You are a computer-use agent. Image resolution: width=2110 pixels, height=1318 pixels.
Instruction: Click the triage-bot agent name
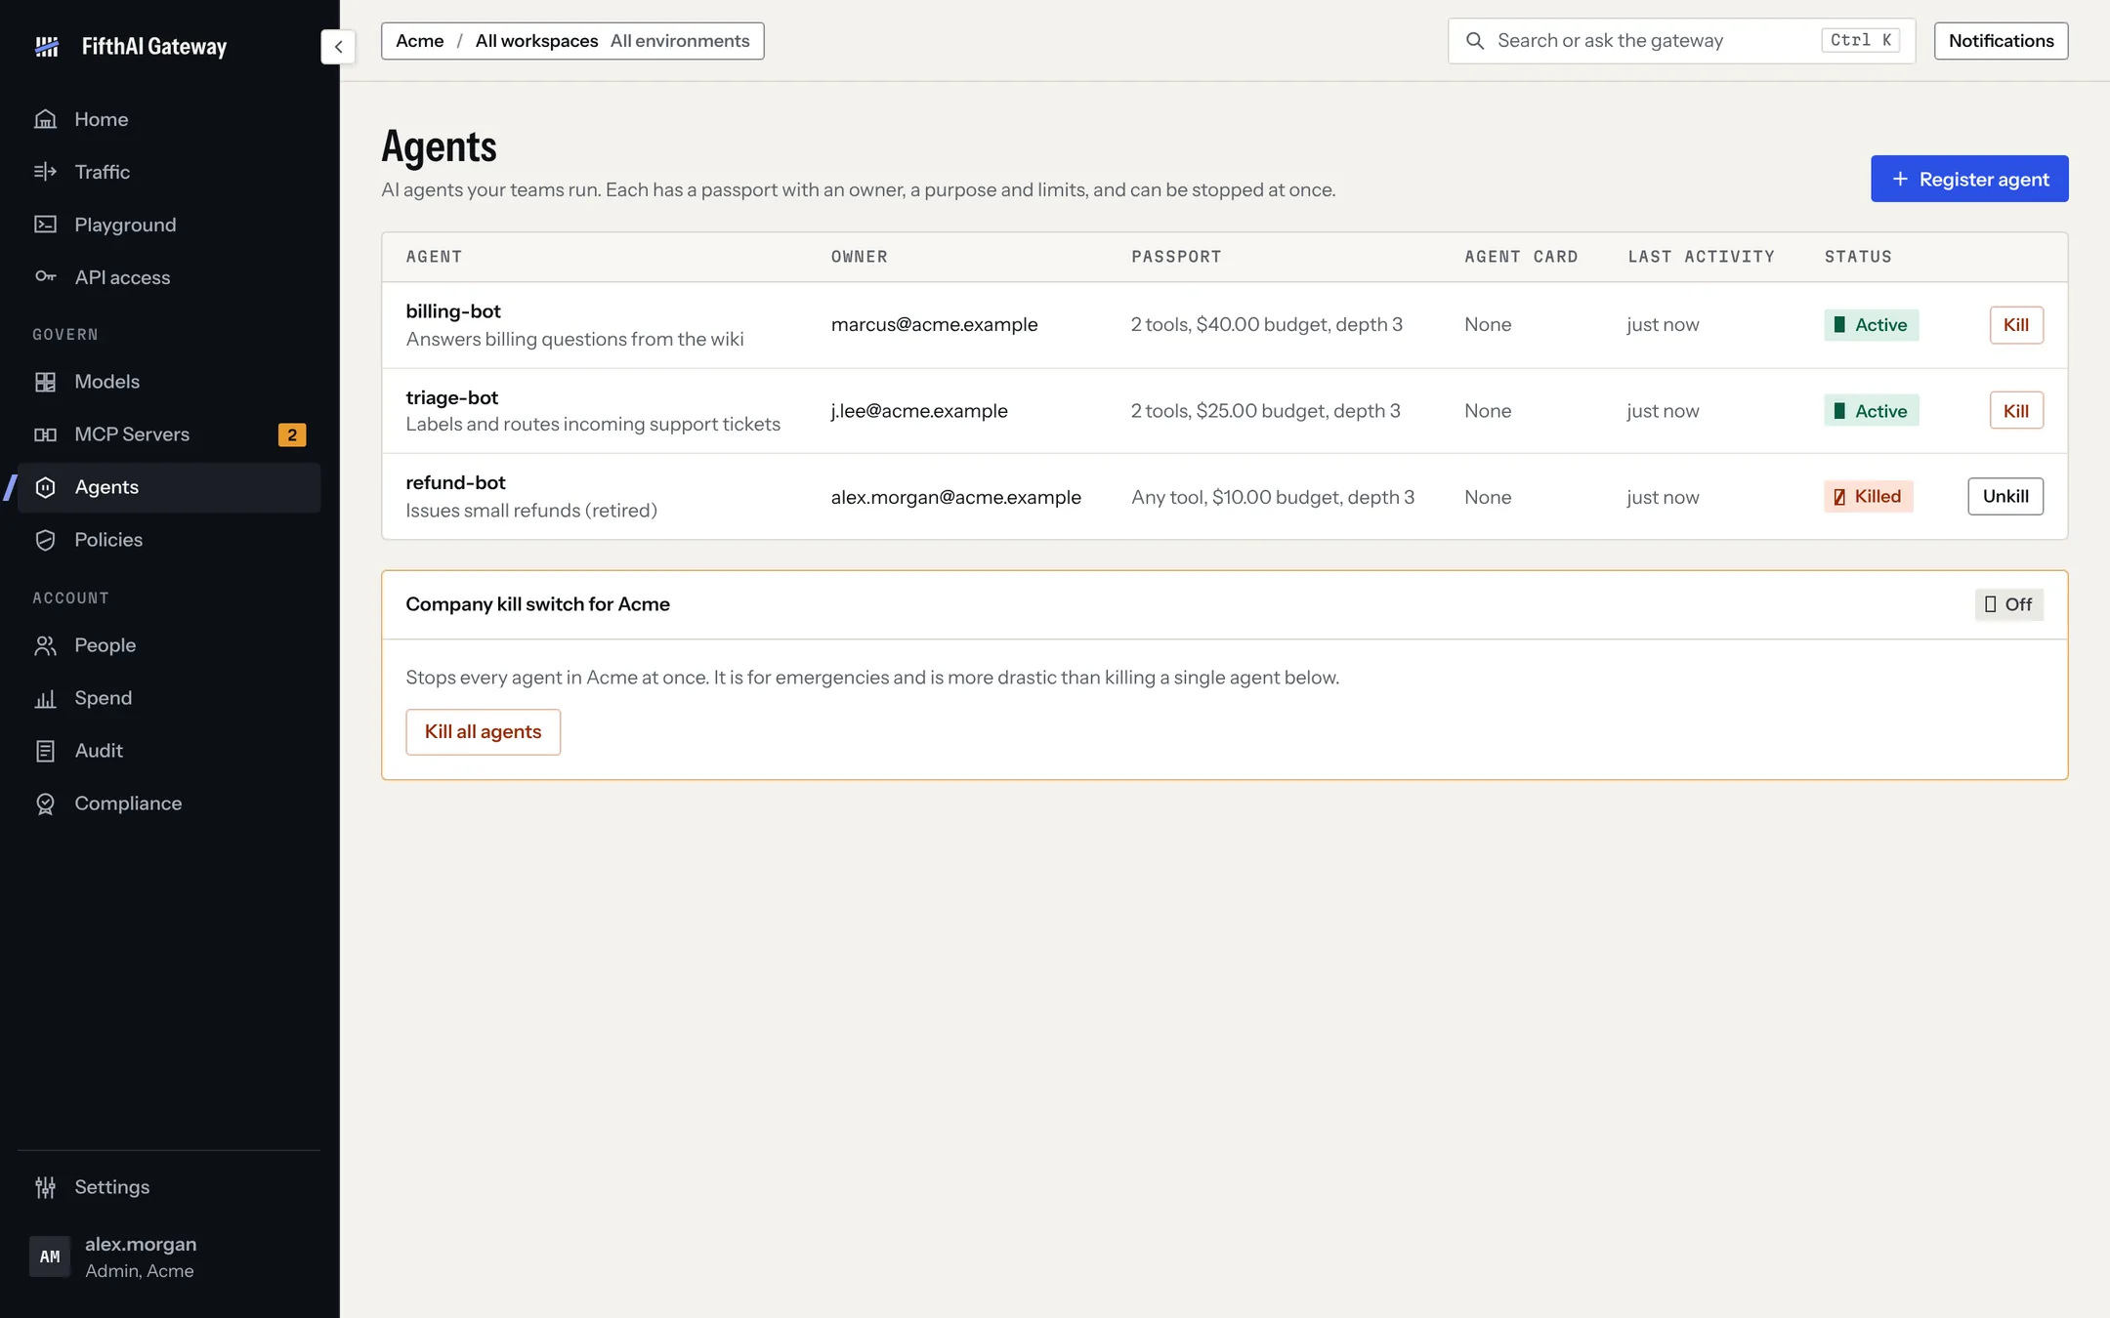click(x=452, y=397)
